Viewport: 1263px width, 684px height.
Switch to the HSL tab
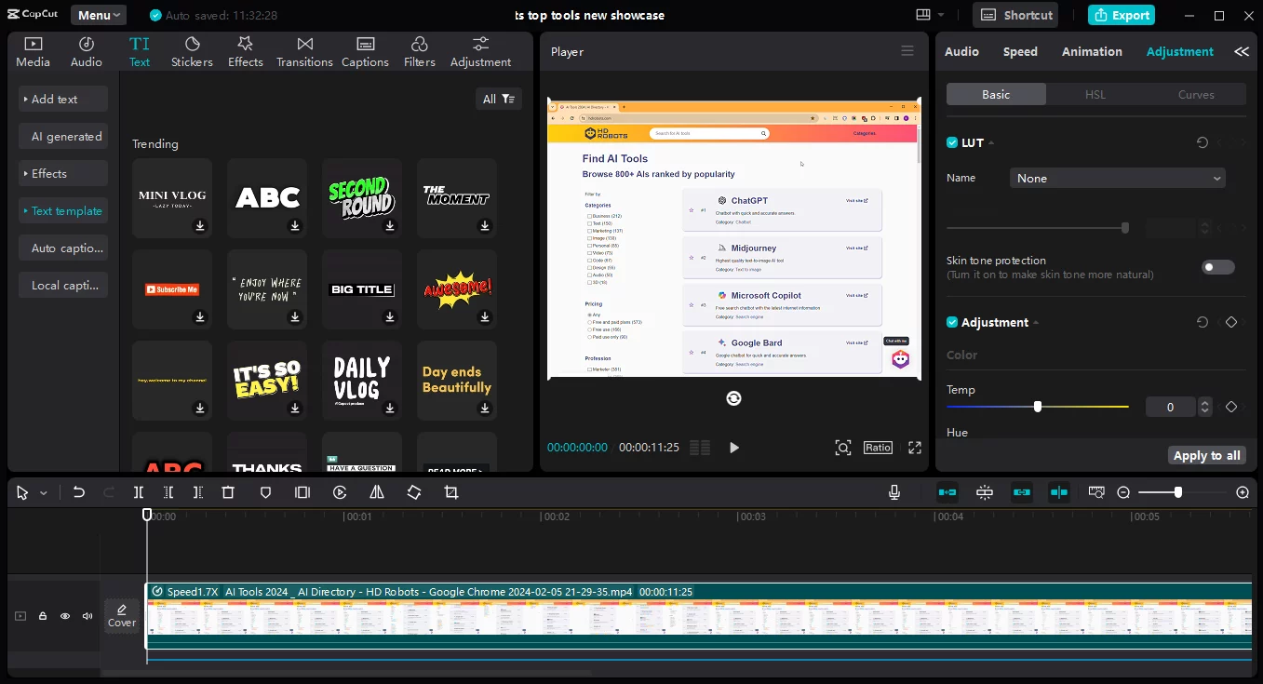[x=1095, y=94]
